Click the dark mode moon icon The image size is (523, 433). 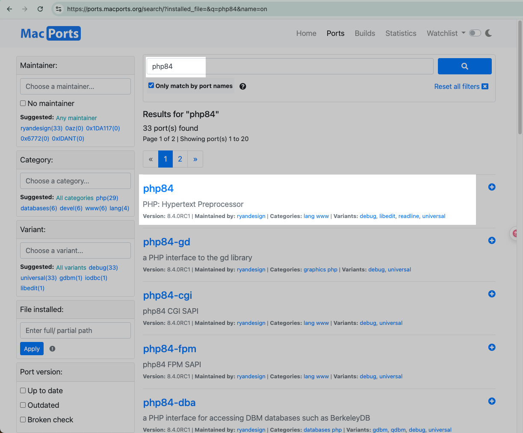[x=488, y=33]
